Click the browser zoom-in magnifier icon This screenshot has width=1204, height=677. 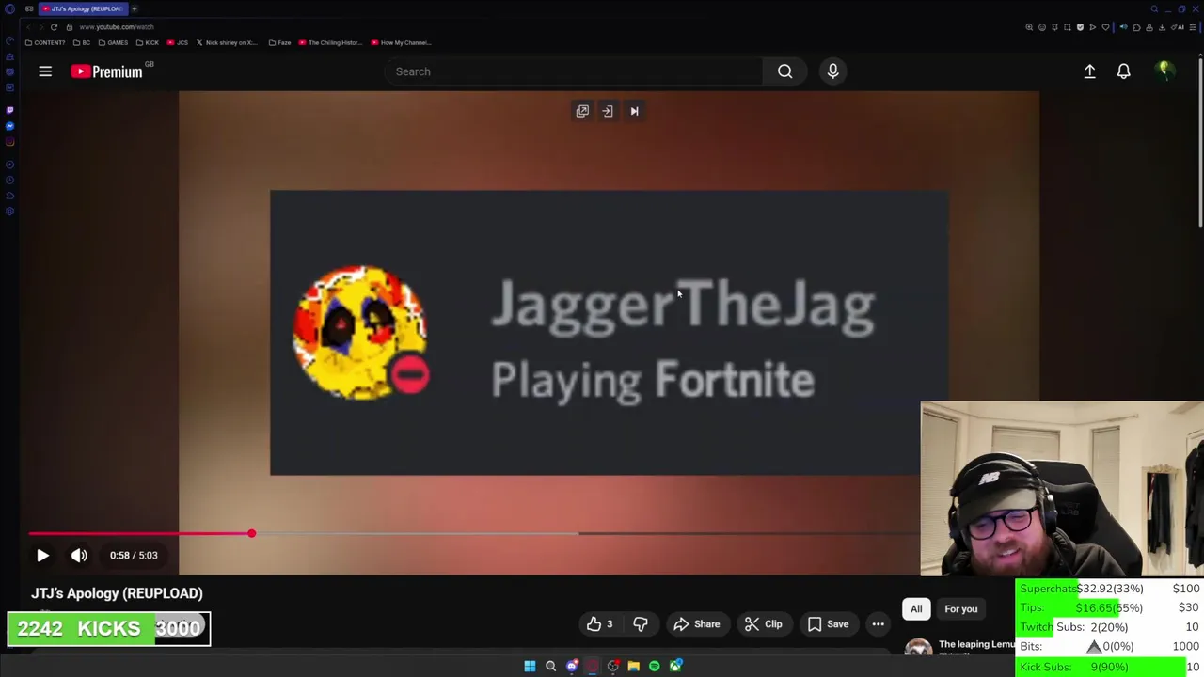coord(1029,27)
